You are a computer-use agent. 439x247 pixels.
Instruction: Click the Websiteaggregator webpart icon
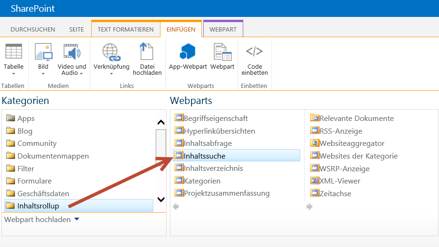pos(315,143)
